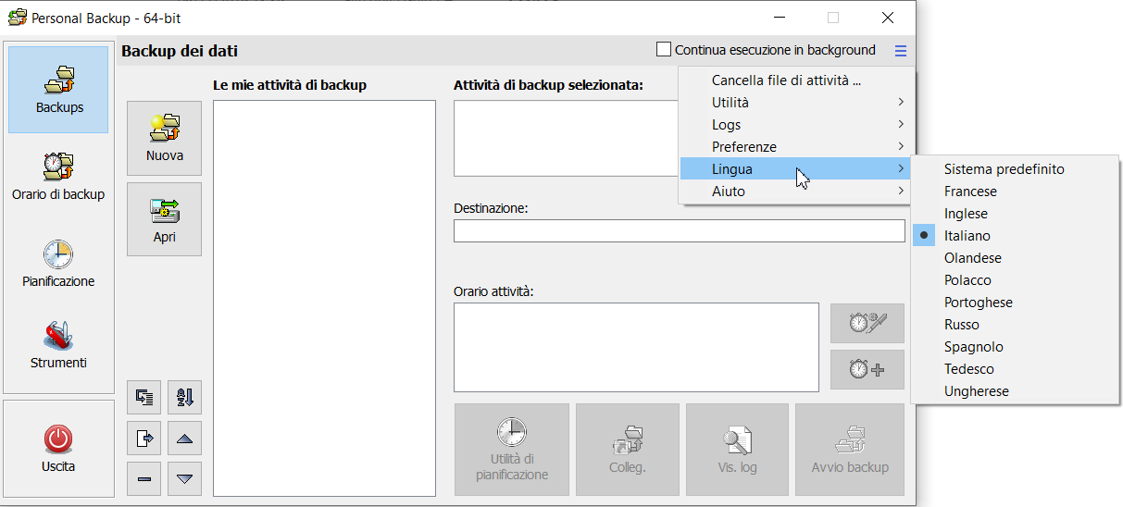Select Sistema predefinito language
This screenshot has width=1123, height=507.
1016,169
